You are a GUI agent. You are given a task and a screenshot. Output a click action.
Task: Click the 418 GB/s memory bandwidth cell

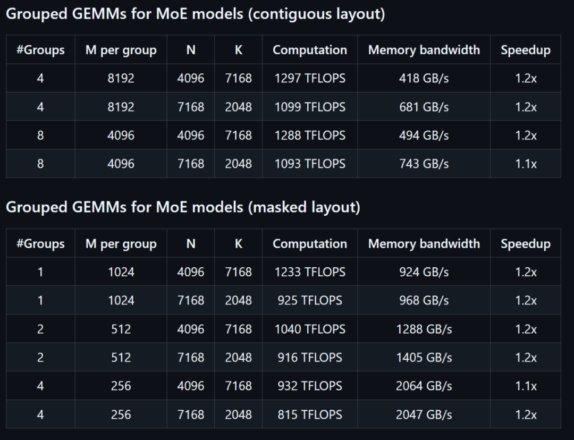click(424, 79)
